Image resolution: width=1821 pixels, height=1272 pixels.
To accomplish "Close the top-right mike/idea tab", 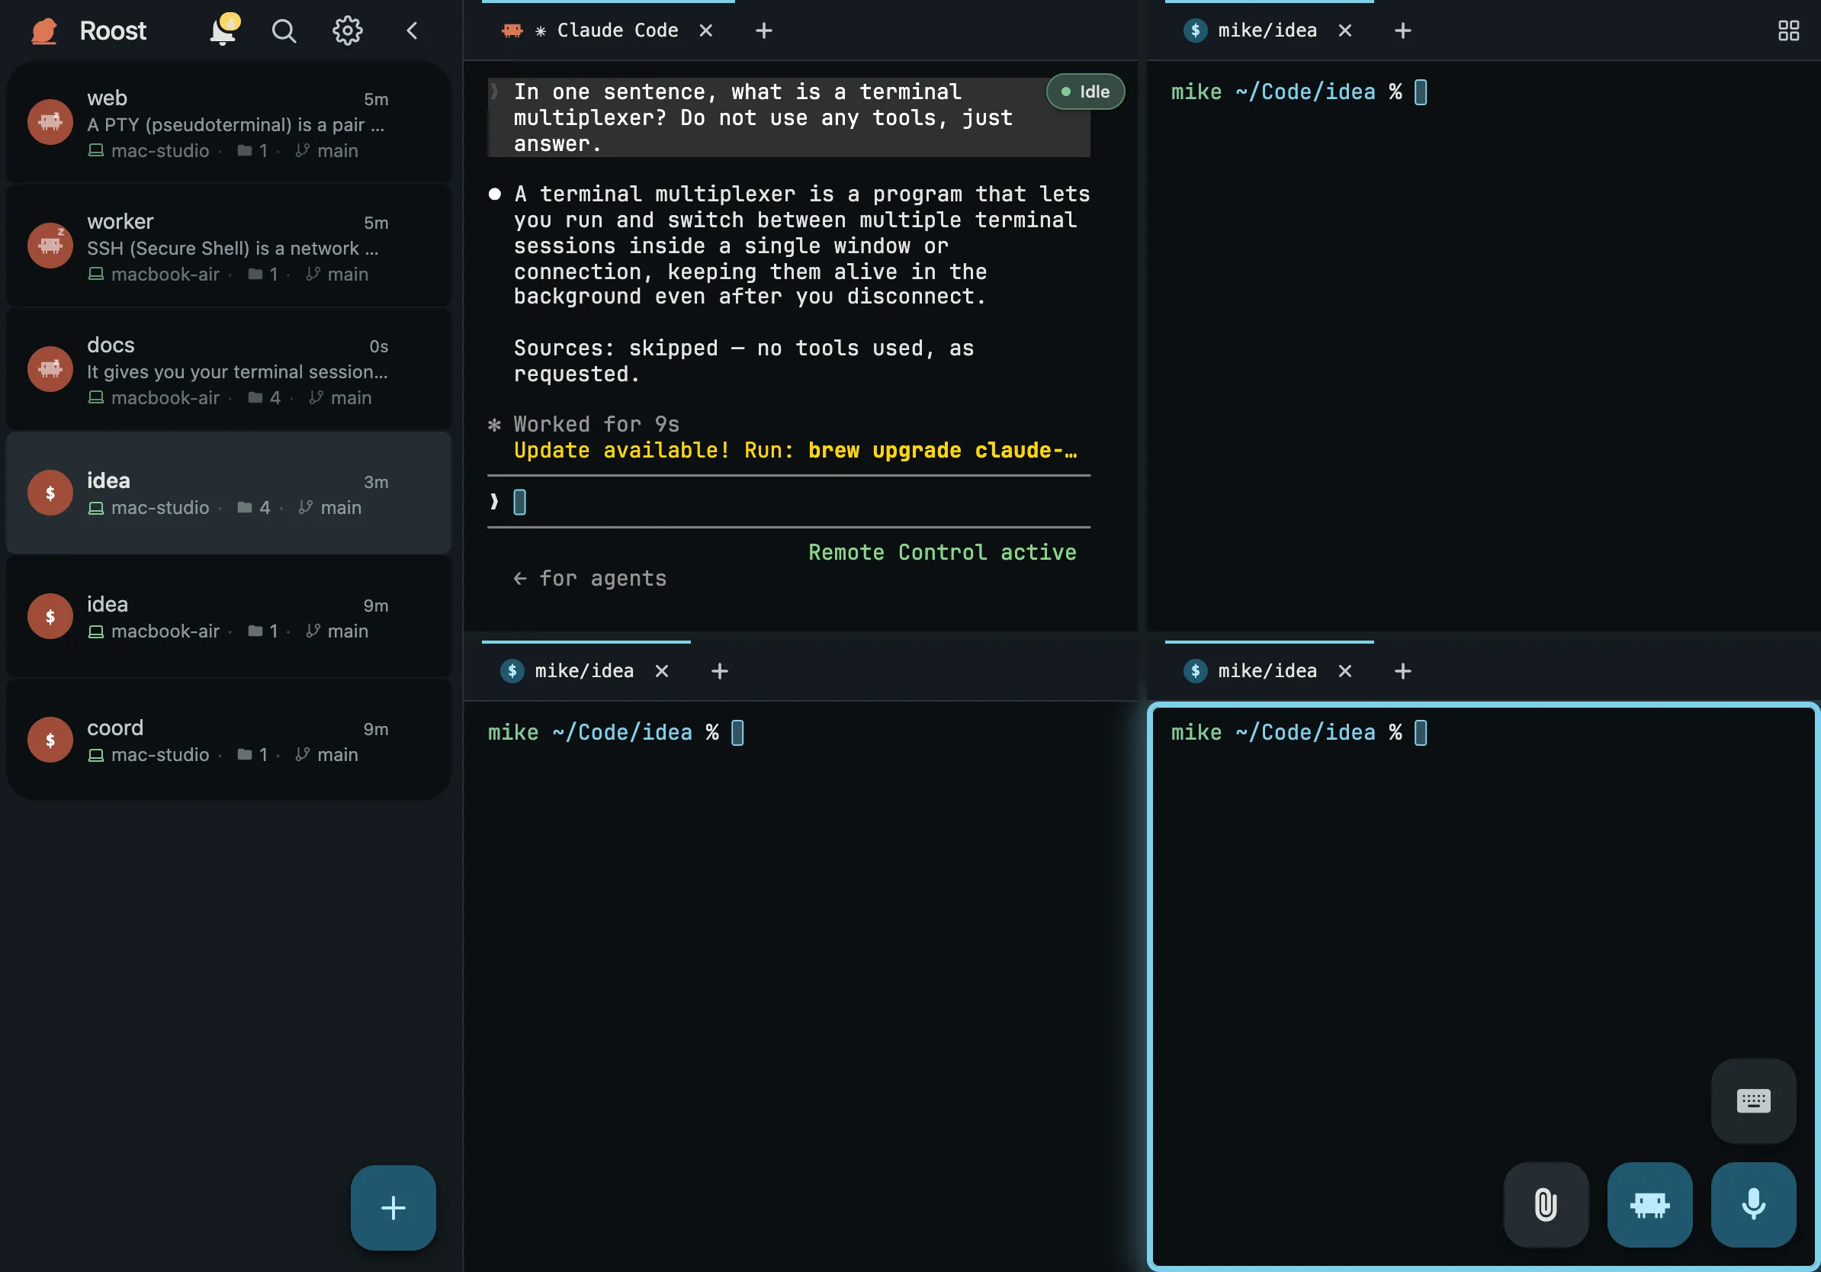I will pos(1345,31).
